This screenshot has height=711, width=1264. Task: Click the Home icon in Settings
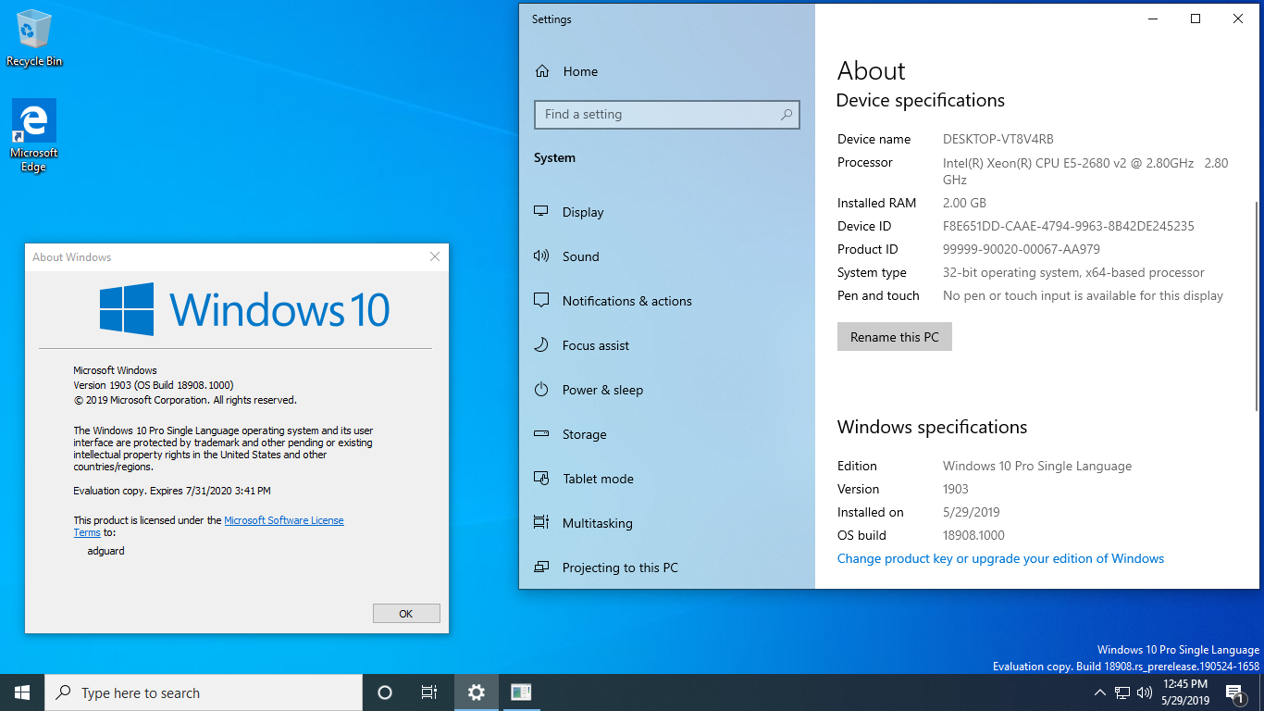click(x=542, y=71)
